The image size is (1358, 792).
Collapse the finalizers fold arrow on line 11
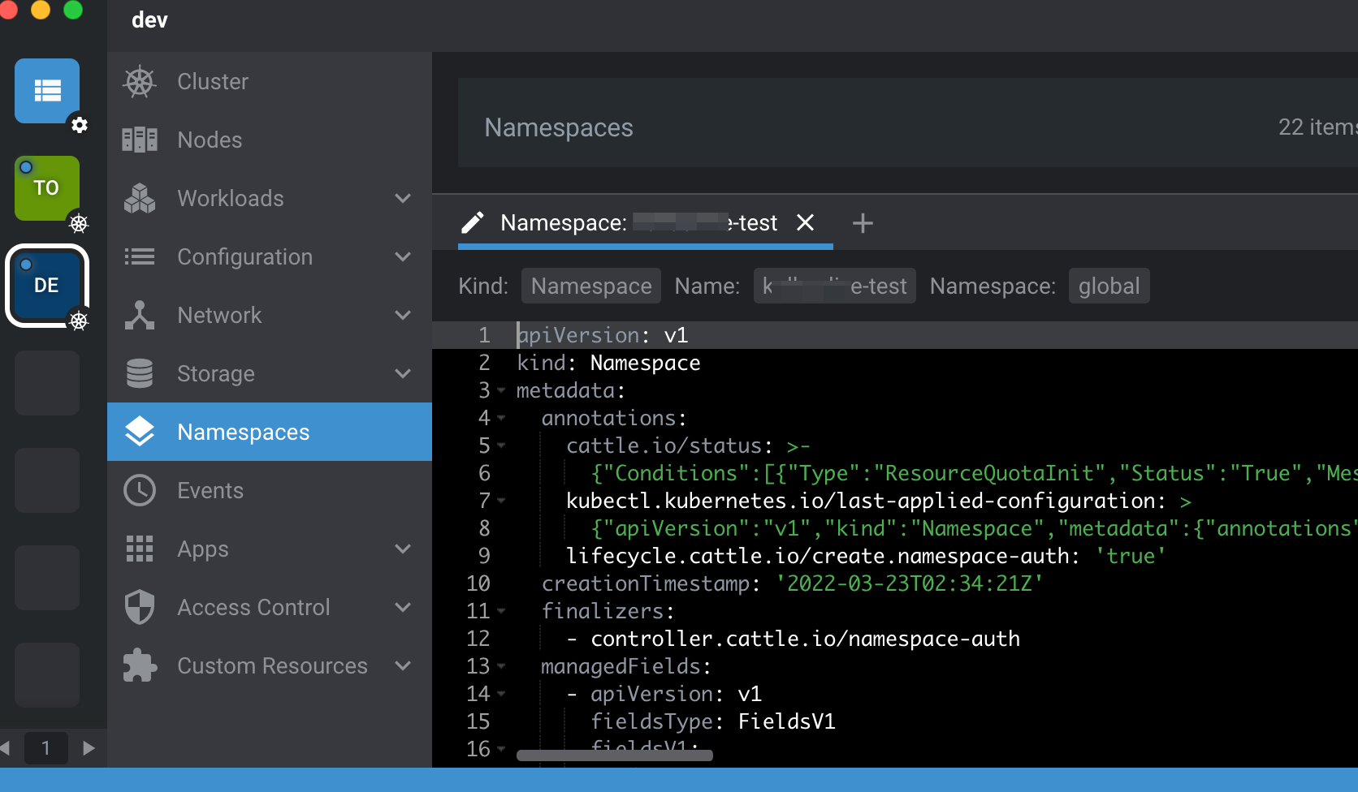(x=501, y=612)
